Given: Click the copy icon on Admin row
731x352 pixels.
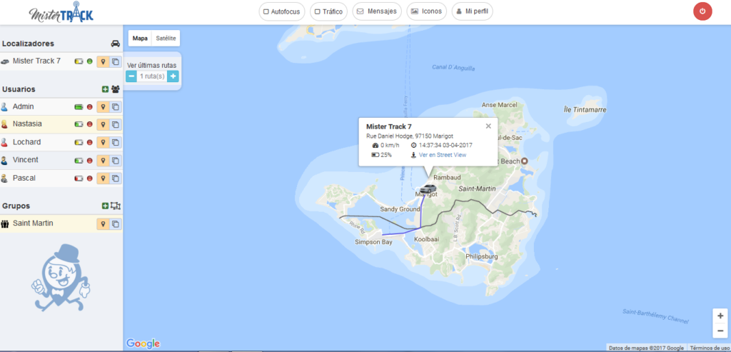Looking at the screenshot, I should pyautogui.click(x=115, y=107).
